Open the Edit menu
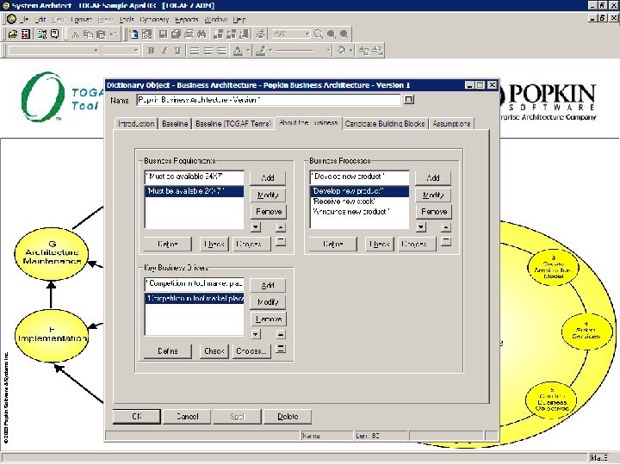The image size is (620, 465). (x=40, y=19)
